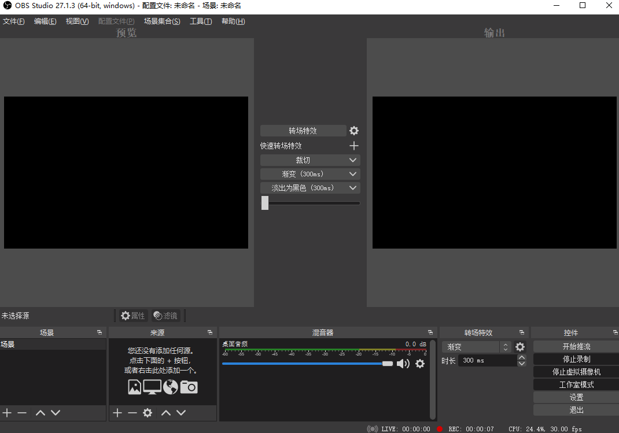Viewport: 619px width, 433px height.
Task: Open OBS settings via 设置 button
Action: (x=576, y=397)
